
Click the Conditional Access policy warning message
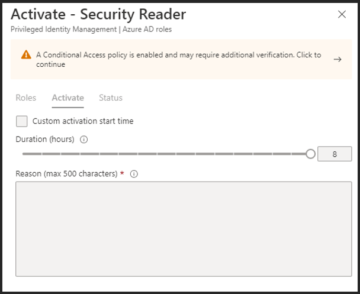coord(178,59)
